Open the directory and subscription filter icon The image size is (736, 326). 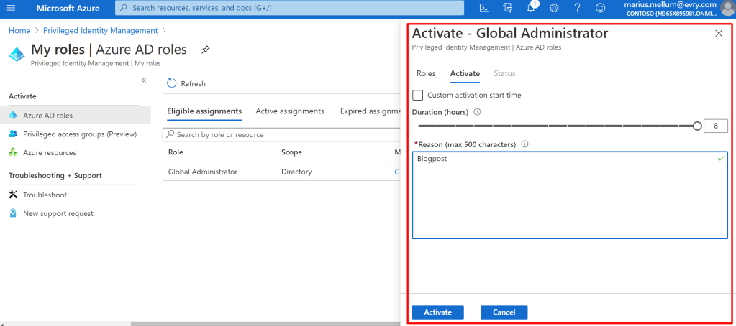tap(508, 8)
